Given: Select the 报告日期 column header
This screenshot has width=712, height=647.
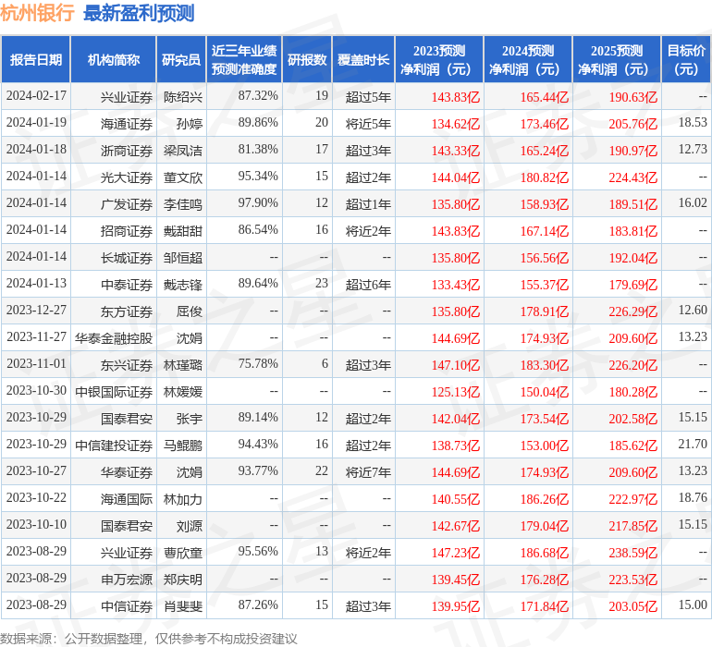Looking at the screenshot, I should (36, 59).
